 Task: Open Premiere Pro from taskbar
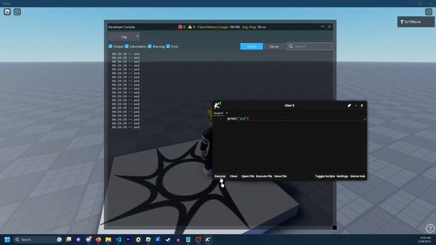coord(128,240)
